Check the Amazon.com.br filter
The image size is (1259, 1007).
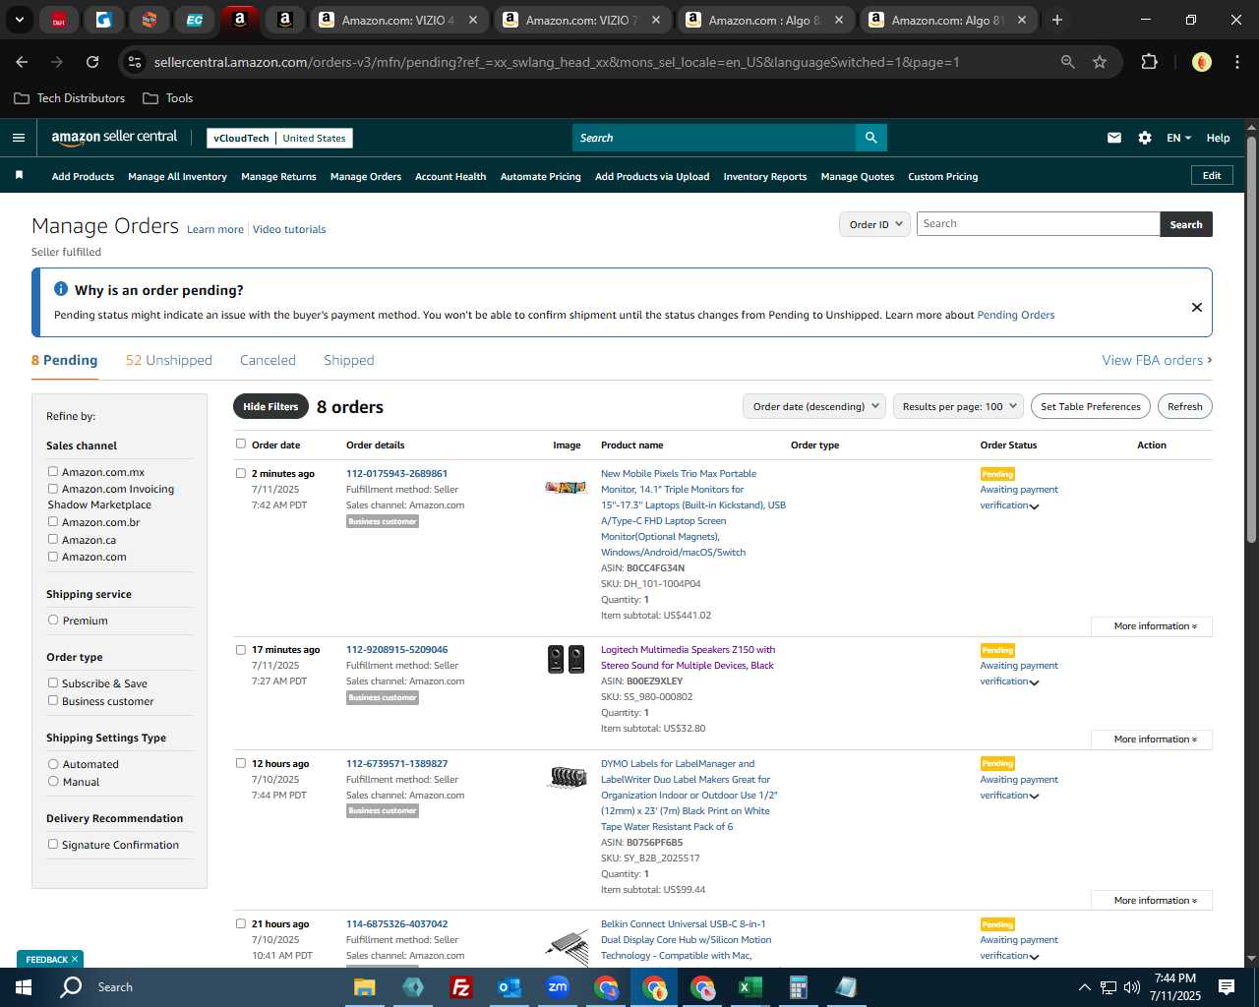(53, 522)
